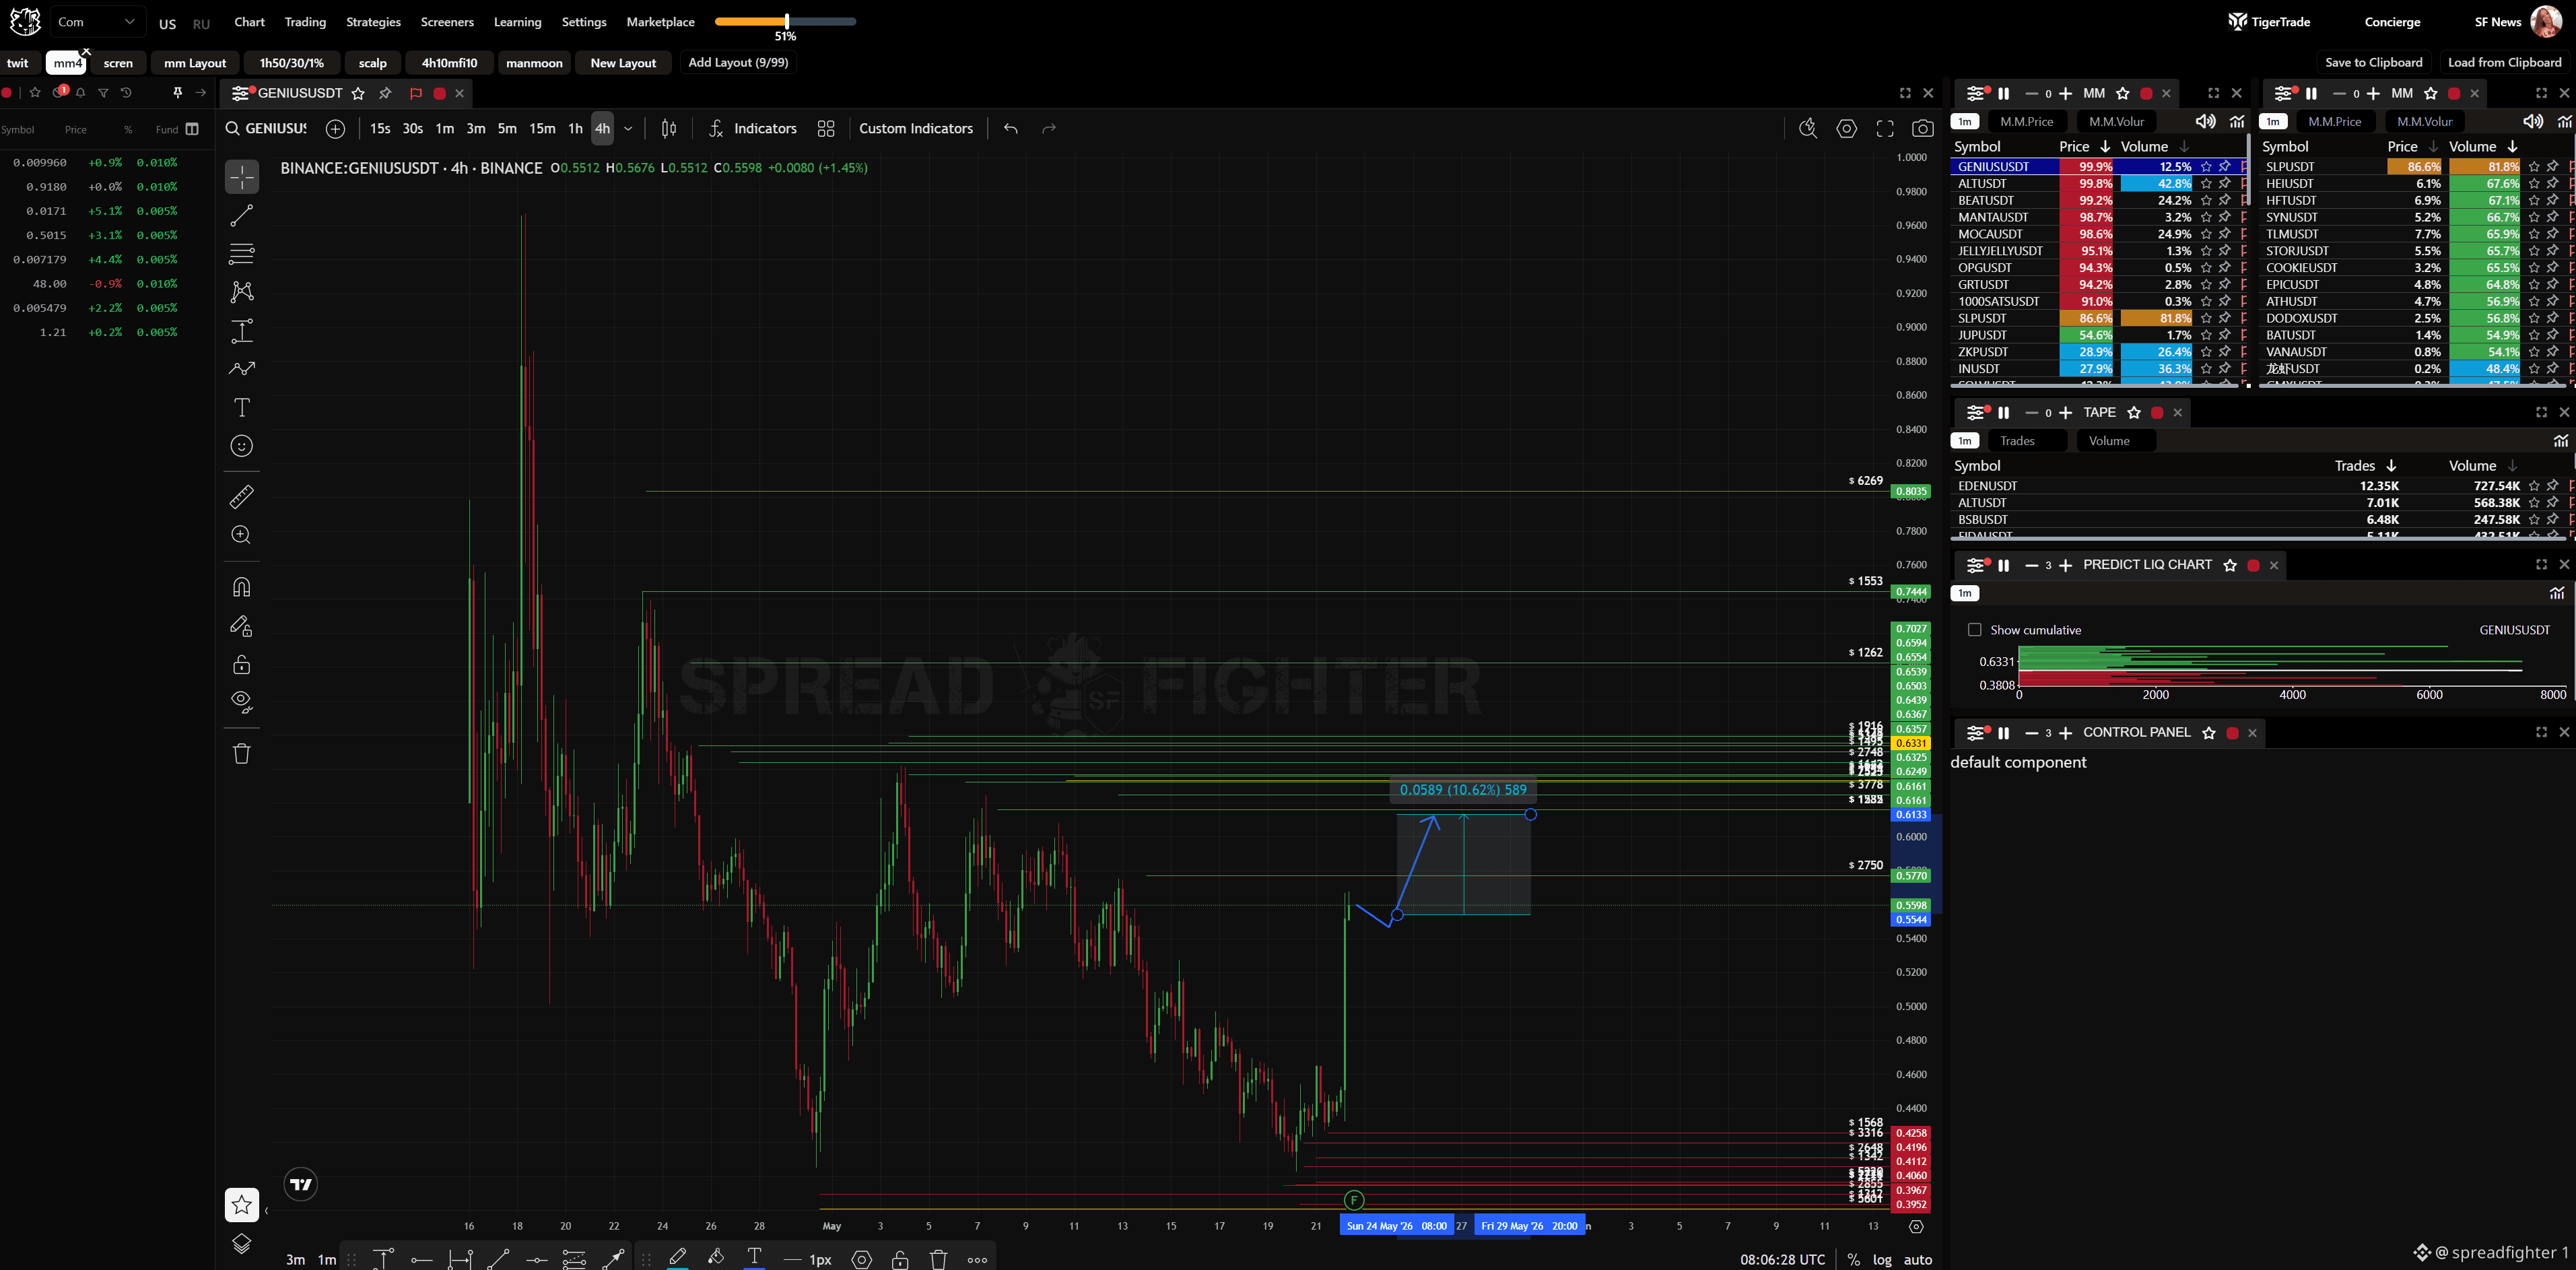Activate the zoom-in magnifier tool
Viewport: 2576px width, 1270px height.
coord(242,535)
